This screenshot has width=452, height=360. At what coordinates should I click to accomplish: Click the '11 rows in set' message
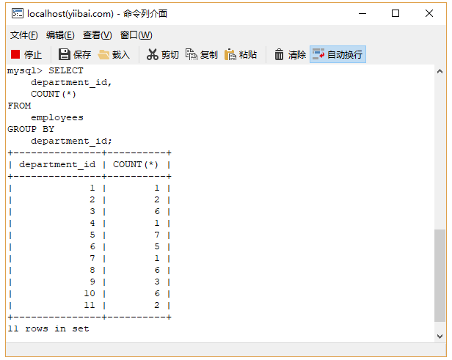tap(48, 328)
